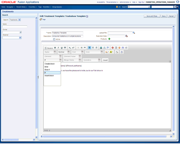Image resolution: width=180 pixels, height=144 pixels.
Task: Insert Flash object
Action: pos(112,48)
